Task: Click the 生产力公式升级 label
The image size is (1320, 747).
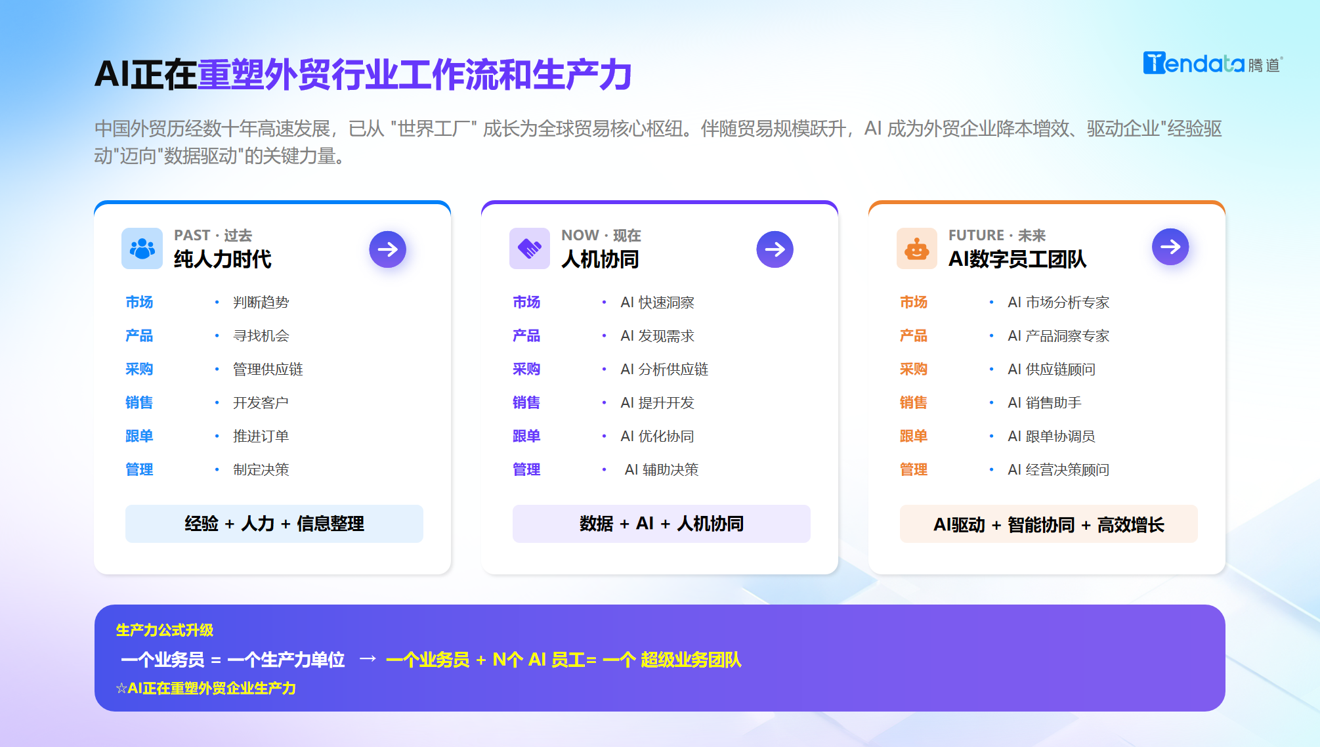Action: tap(165, 630)
